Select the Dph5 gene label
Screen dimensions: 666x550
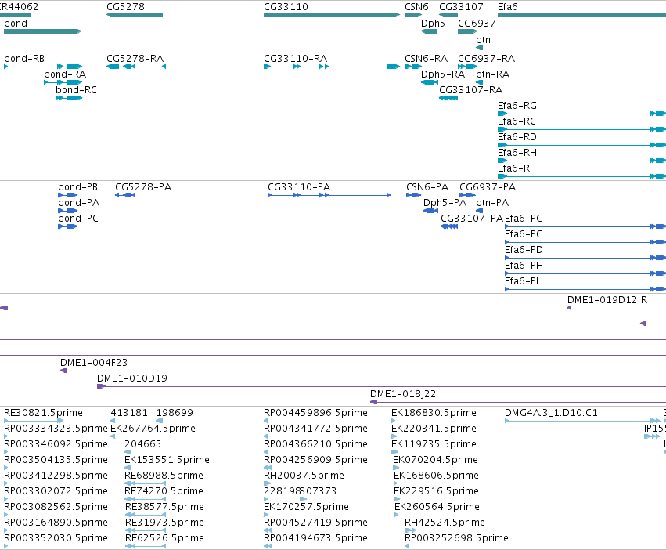433,24
